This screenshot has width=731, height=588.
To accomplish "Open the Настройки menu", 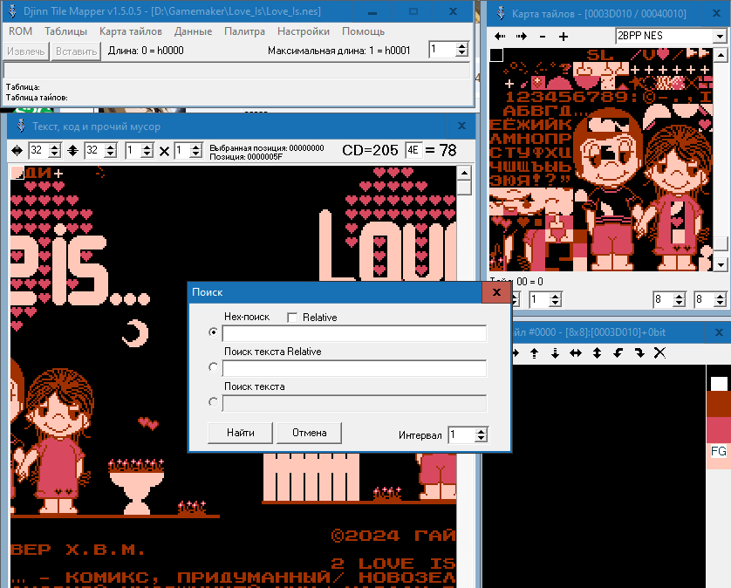I will point(303,31).
